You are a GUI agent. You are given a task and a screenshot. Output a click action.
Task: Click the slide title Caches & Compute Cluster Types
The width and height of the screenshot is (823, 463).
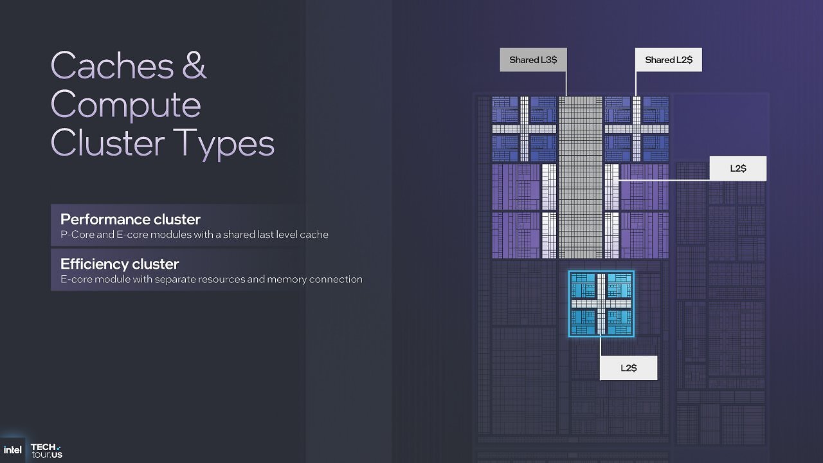click(163, 104)
